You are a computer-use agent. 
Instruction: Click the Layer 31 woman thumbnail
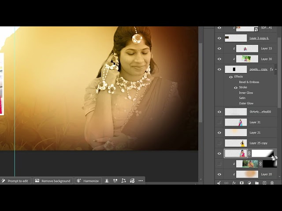[x=236, y=122]
